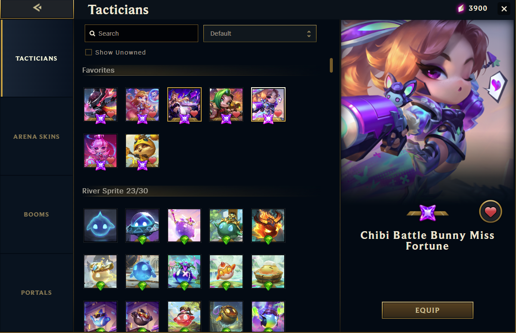
Task: Select the egg-shell River Sprite icon
Action: pos(226,272)
